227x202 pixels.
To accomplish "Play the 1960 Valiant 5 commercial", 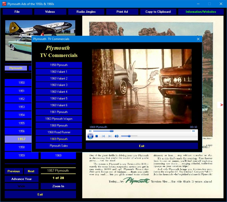I will point(59,98).
